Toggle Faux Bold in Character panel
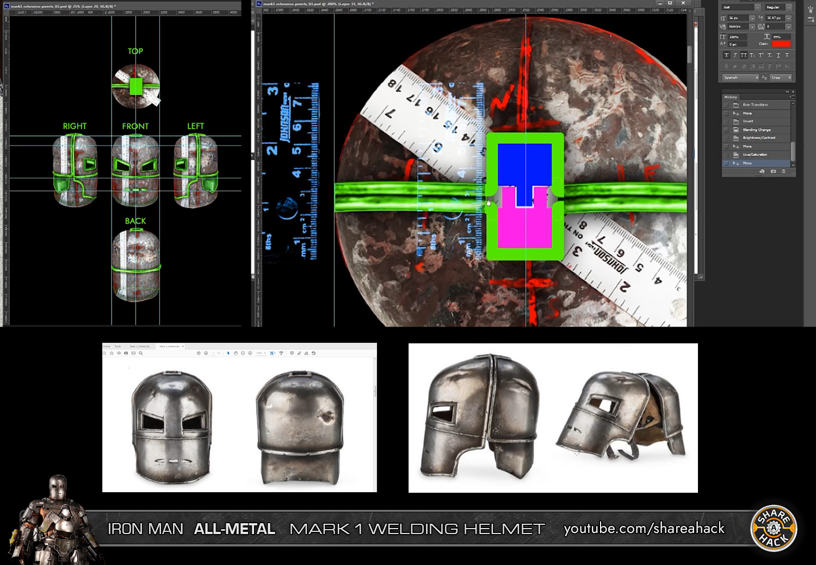The height and width of the screenshot is (565, 816). [727, 55]
